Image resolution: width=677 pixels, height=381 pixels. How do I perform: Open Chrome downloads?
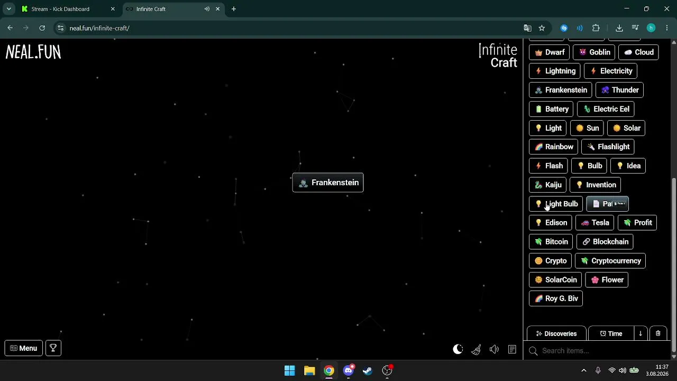coord(619,28)
